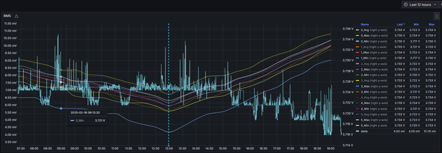Expand the Last 12 hours dropdown chevron
442x153 pixels.
pos(435,5)
